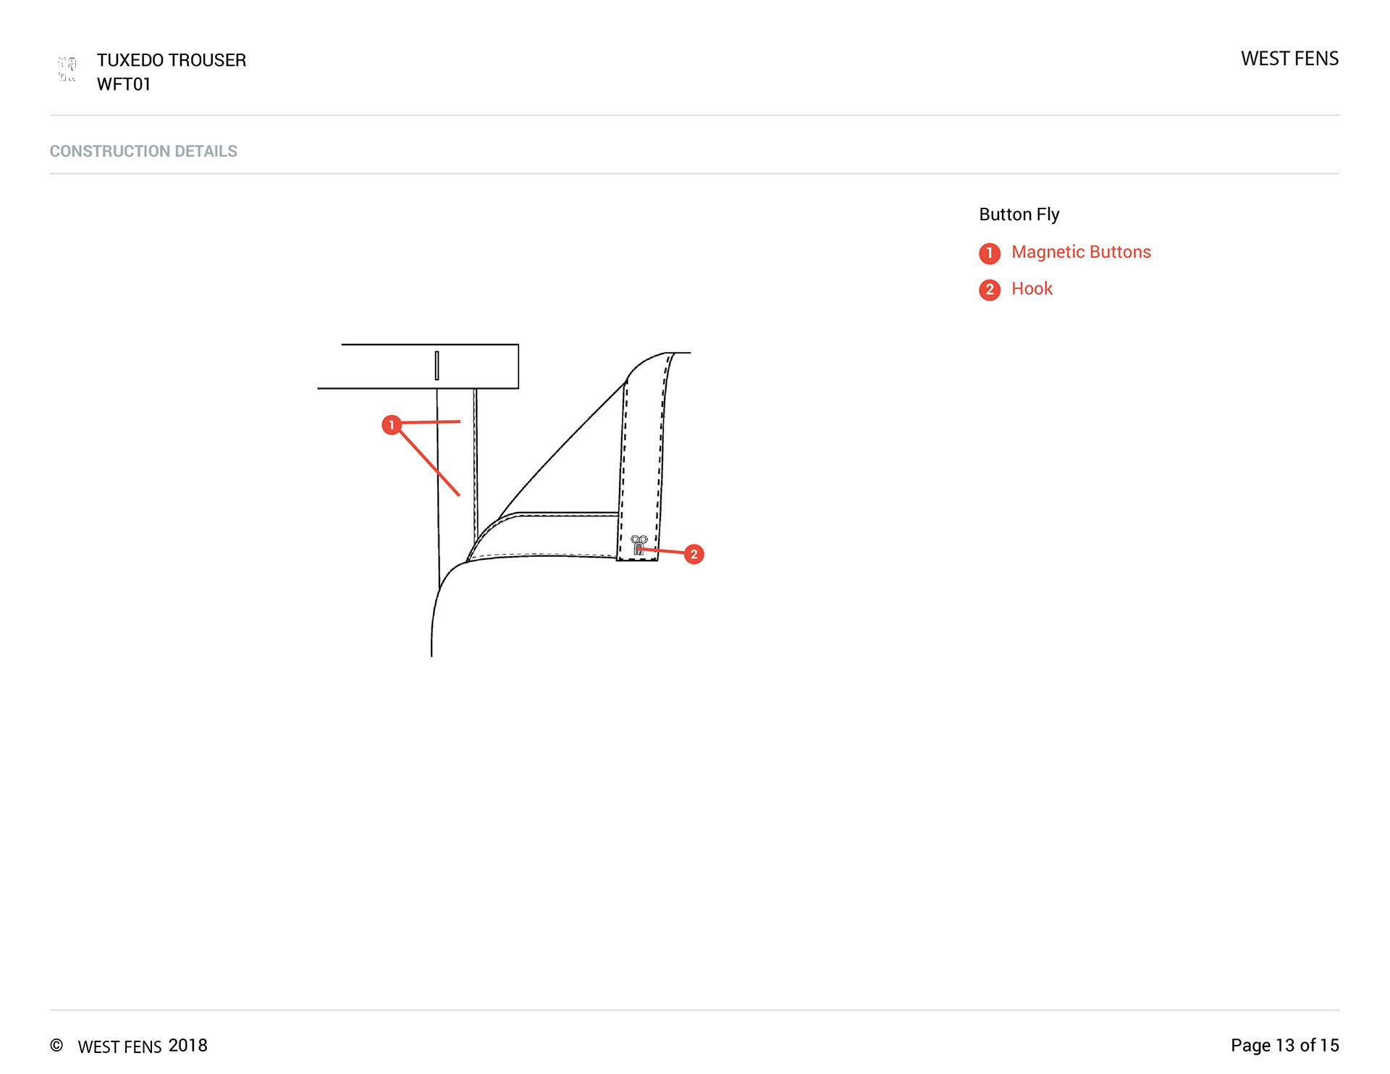This screenshot has height=1074, width=1390.
Task: Click the red number 1 legend badge
Action: pyautogui.click(x=989, y=253)
